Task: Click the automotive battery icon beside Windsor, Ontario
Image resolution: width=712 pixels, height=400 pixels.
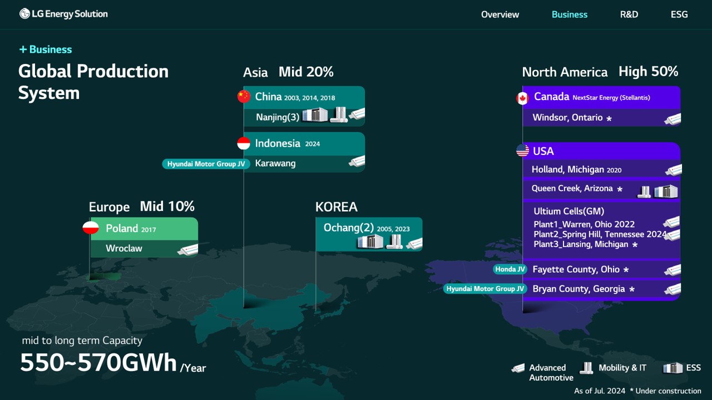Action: 673,118
